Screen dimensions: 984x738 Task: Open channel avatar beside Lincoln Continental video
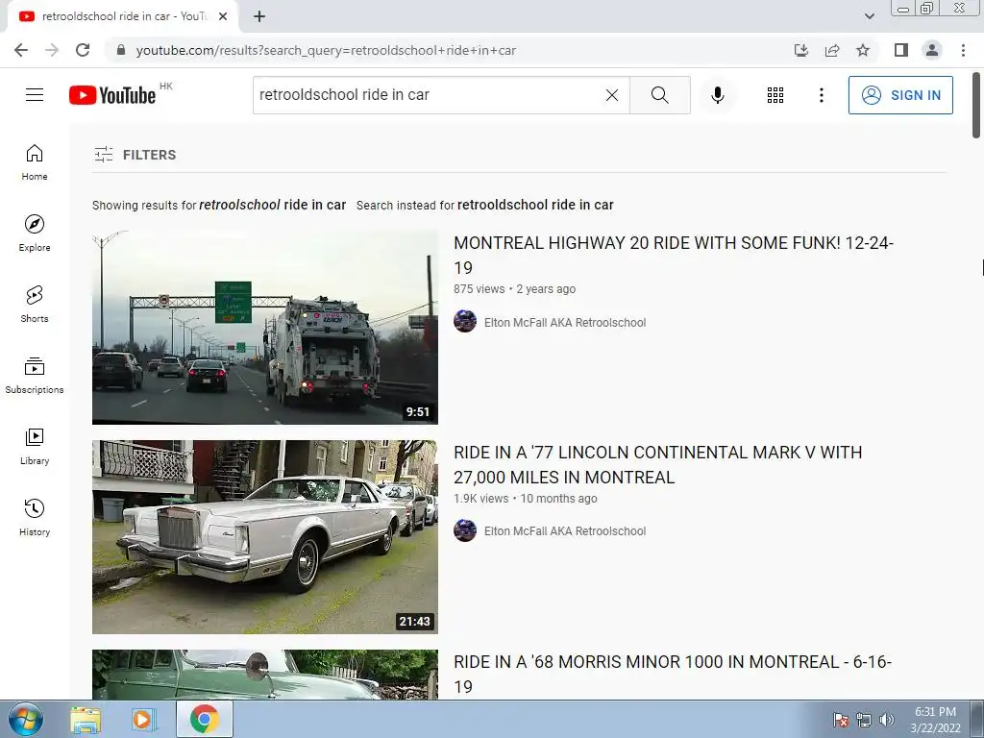click(465, 530)
